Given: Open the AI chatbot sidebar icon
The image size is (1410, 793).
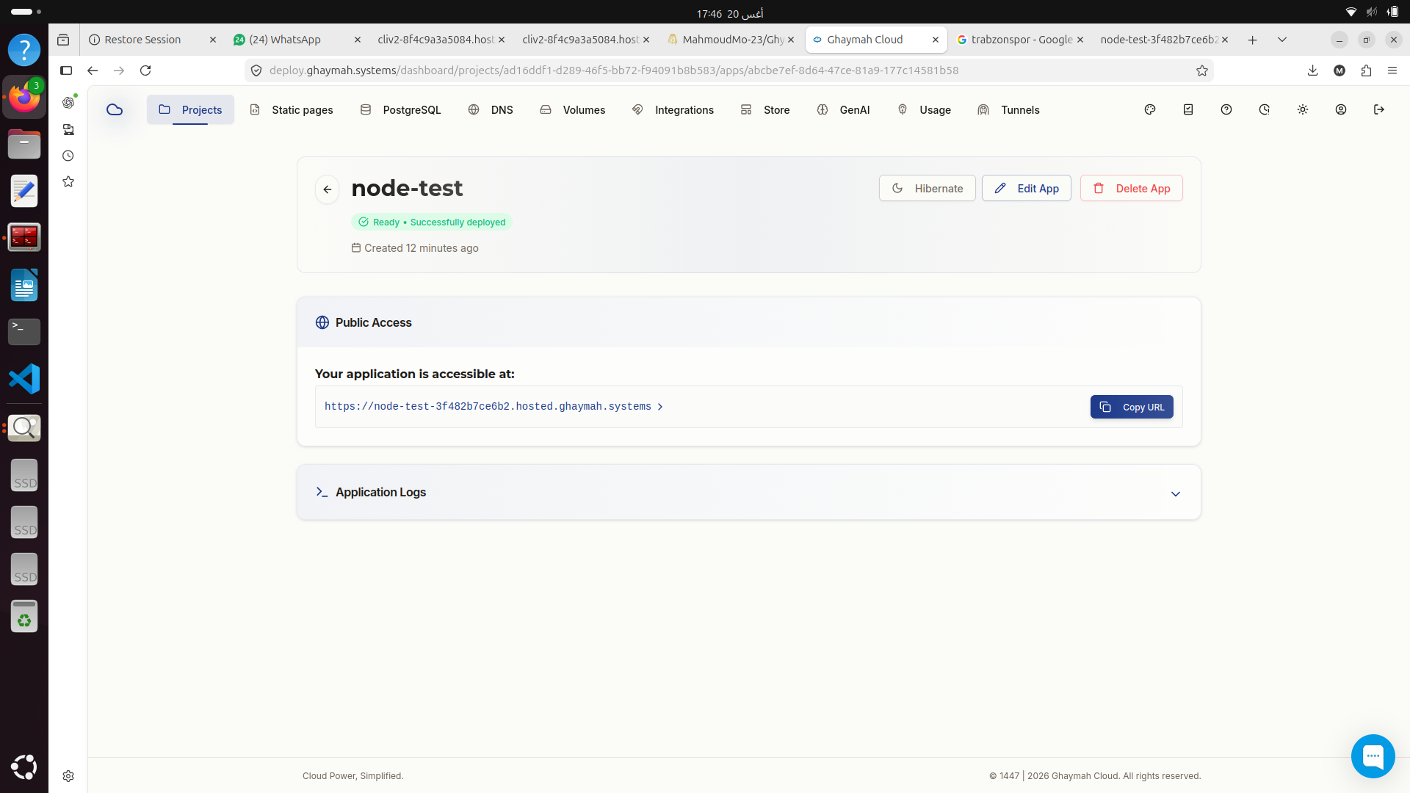Looking at the screenshot, I should point(68,102).
